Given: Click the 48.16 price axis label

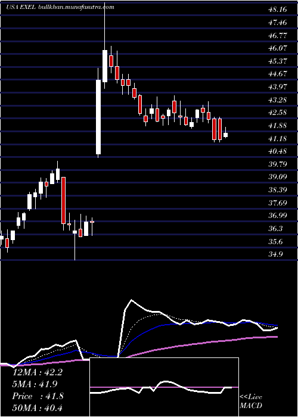Looking at the screenshot, I should pos(278,10).
